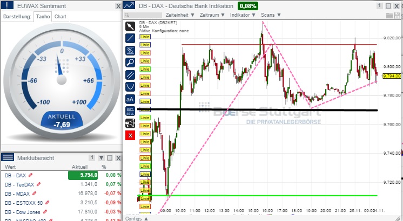
Task: Select the arrow pointer tool
Action: 130,26
